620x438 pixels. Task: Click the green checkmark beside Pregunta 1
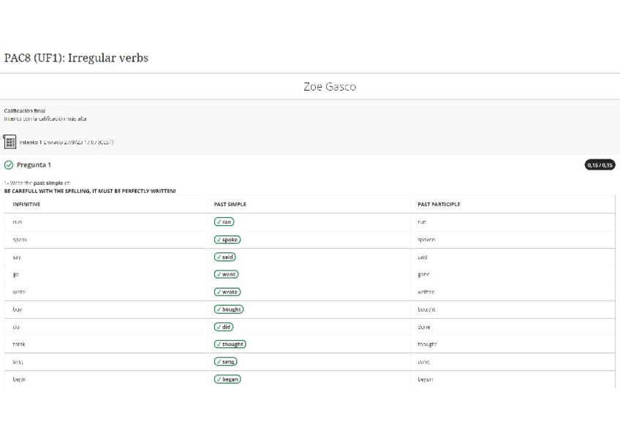coord(9,165)
